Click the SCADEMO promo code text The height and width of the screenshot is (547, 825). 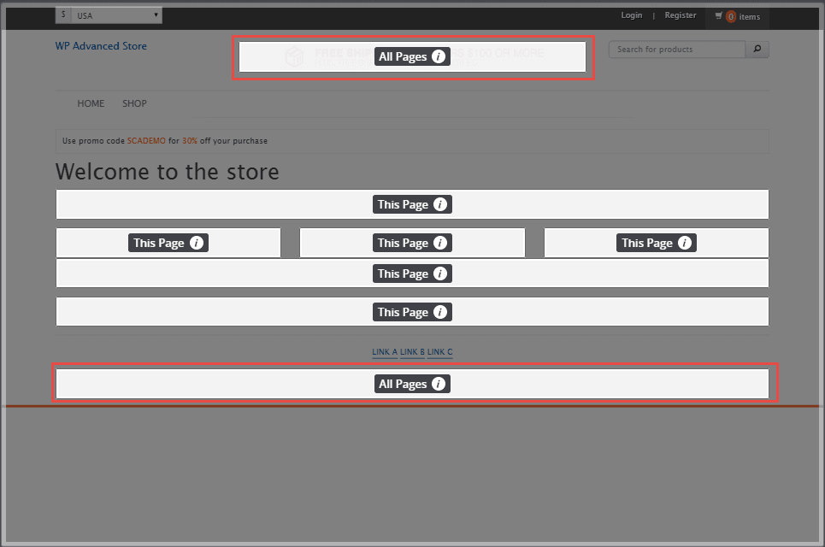click(x=146, y=141)
